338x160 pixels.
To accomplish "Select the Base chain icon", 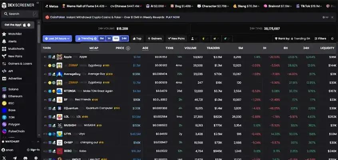I will pyautogui.click(x=4, y=110).
